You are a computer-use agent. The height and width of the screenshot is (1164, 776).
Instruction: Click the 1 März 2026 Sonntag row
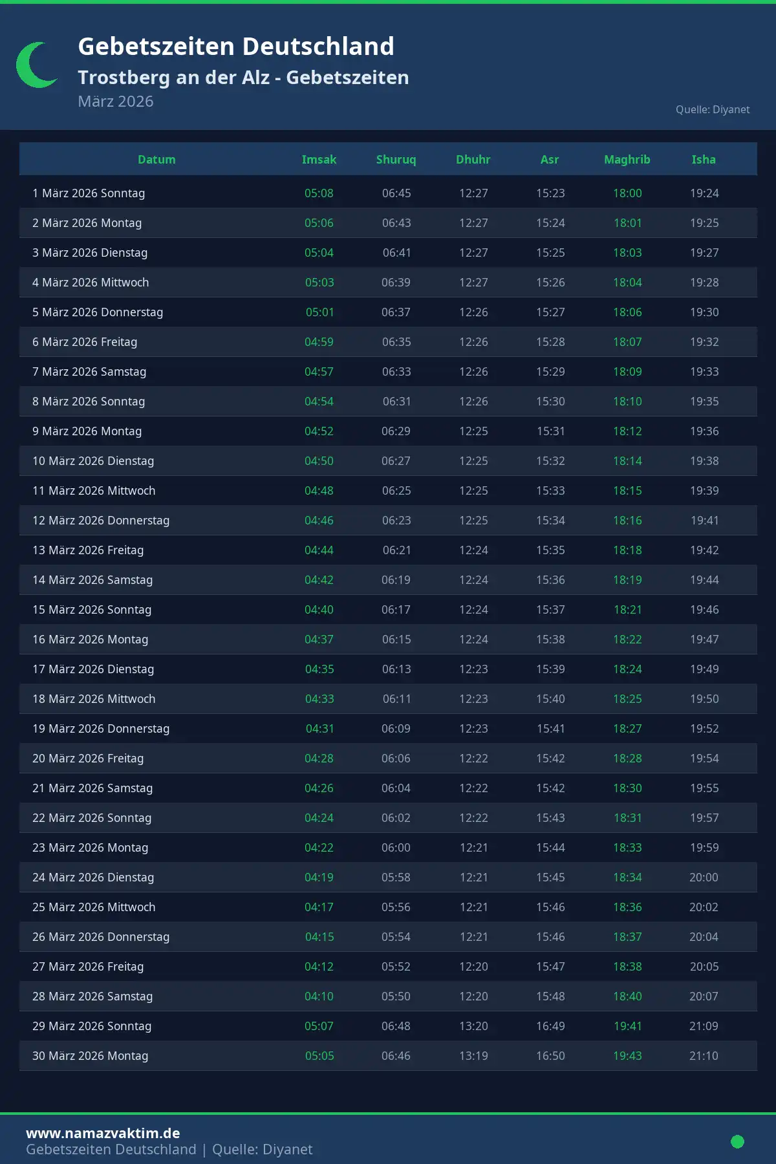pyautogui.click(x=89, y=193)
